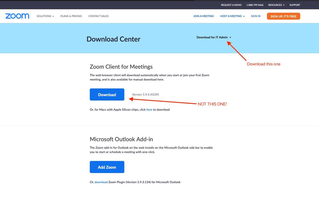Click the Sign In link
Image resolution: width=319 pixels, height=198 pixels.
[256, 16]
